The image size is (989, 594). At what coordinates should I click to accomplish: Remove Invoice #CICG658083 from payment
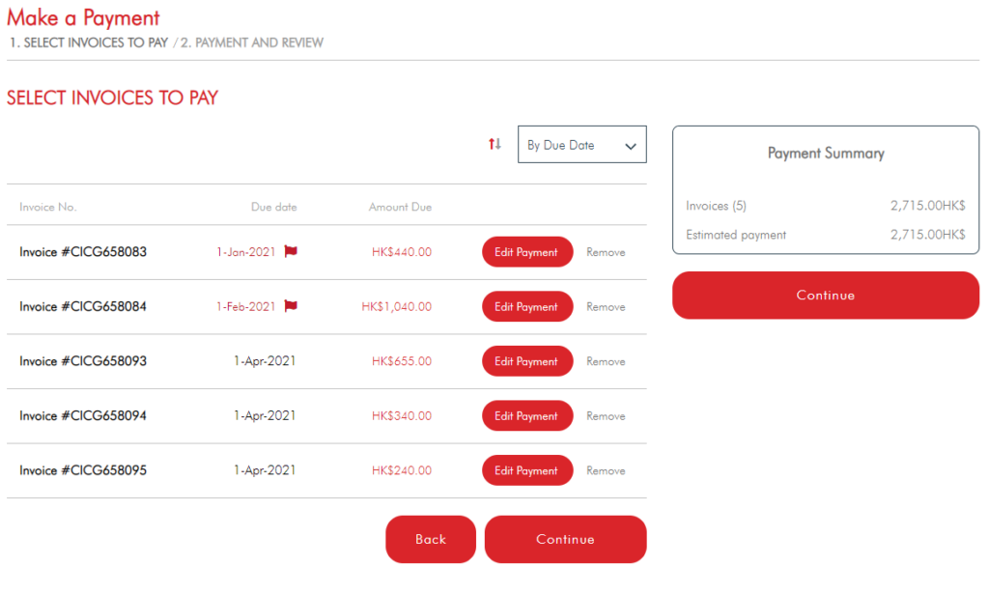tap(606, 252)
